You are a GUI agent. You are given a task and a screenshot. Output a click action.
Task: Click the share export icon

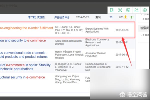136,10
